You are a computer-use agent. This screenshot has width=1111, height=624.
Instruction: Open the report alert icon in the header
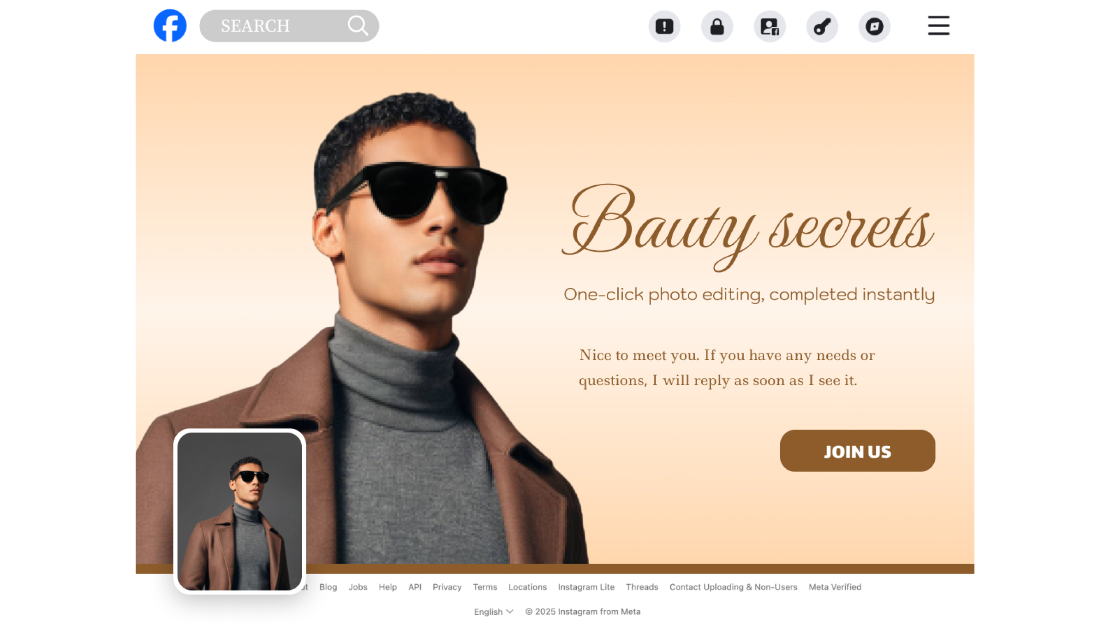(664, 27)
